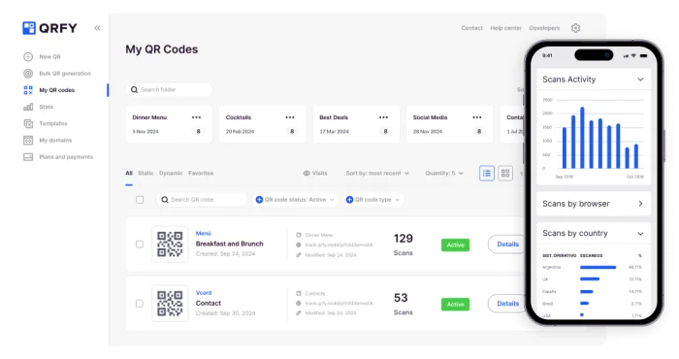
Task: Click the My QR codes grid icon
Action: click(x=28, y=90)
